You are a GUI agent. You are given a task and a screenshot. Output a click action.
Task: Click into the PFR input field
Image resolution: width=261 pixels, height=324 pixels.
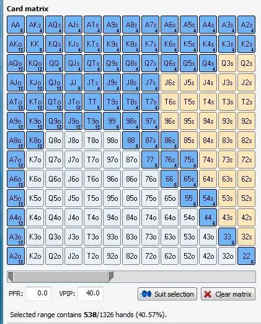tap(38, 294)
